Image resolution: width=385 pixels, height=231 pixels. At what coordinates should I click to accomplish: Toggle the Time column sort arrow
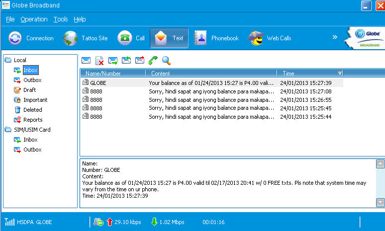(340, 73)
